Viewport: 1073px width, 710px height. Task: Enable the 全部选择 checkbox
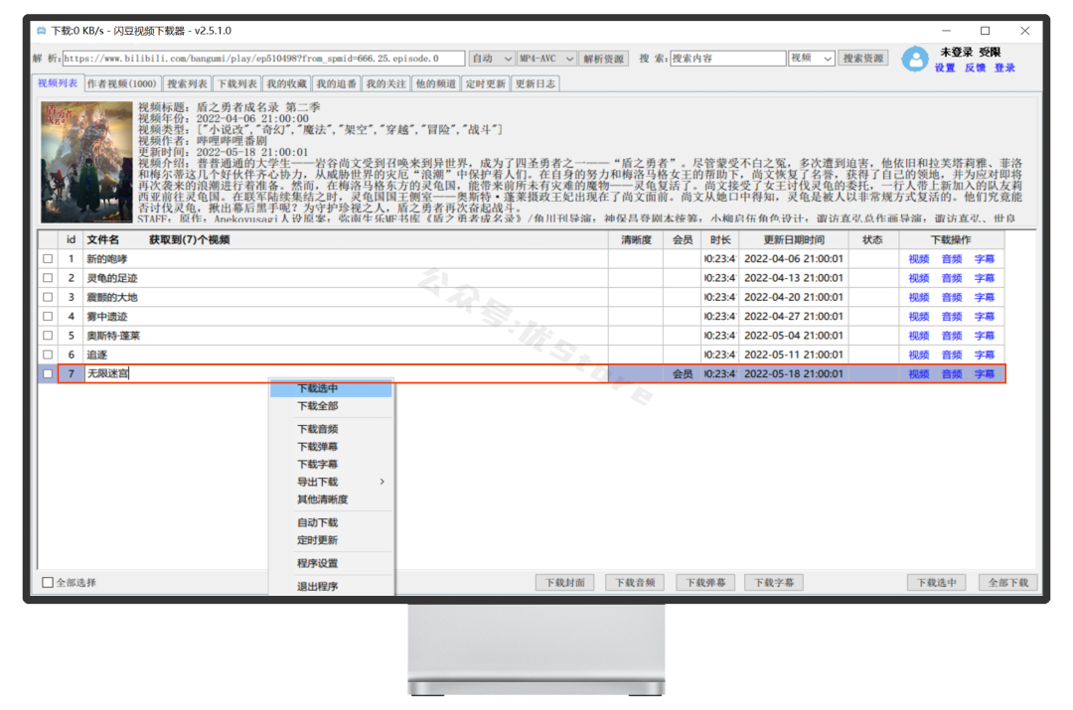[x=48, y=583]
